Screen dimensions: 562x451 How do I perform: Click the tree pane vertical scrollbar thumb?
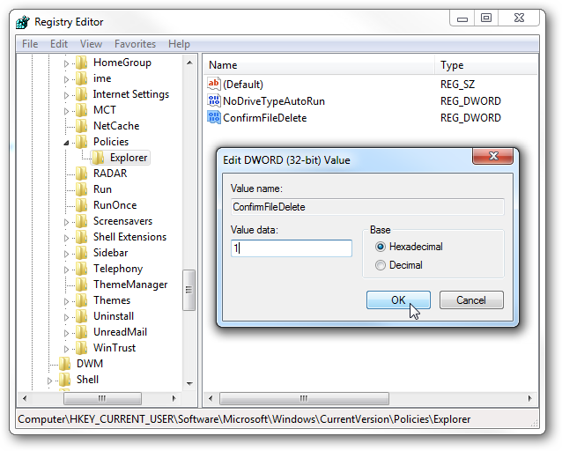coord(189,290)
